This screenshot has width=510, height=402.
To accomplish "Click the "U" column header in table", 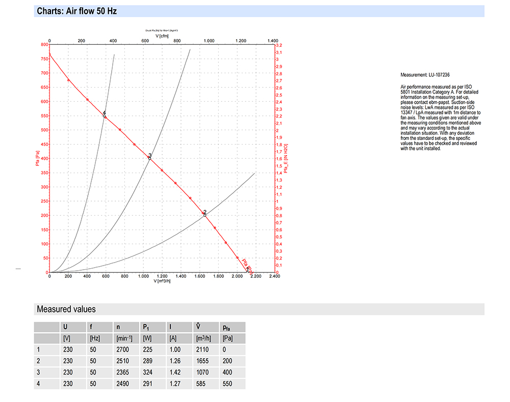I will tap(65, 327).
